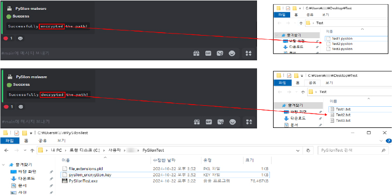392x196 pixels.
Task: Open apps icon in upper chat bar
Action: [x=249, y=53]
